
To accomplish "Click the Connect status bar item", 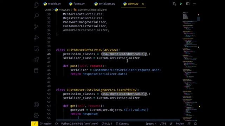I will (122, 124).
